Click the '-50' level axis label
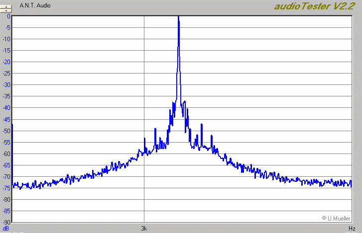 (x=6, y=131)
